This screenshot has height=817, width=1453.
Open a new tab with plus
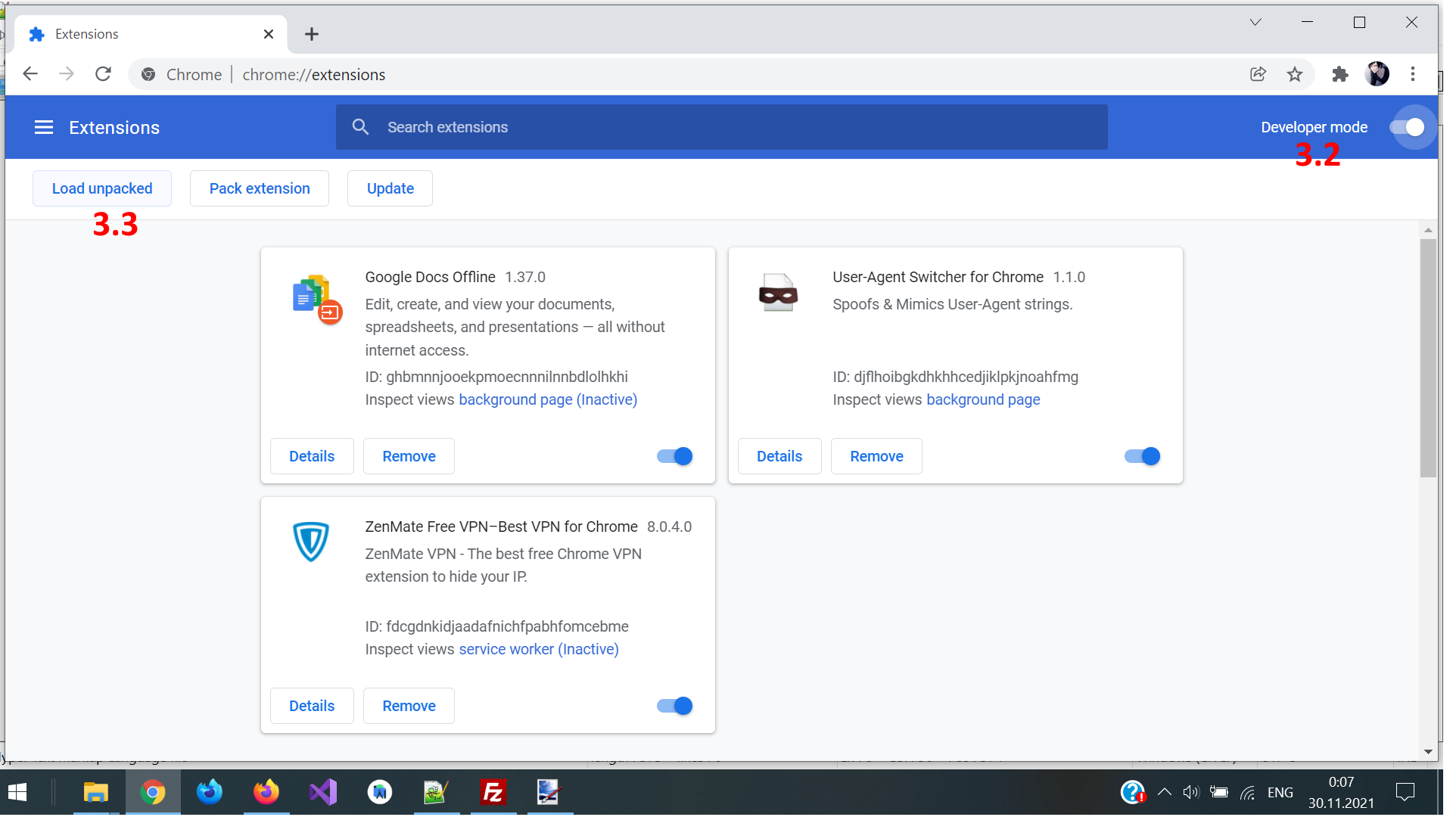[x=312, y=34]
